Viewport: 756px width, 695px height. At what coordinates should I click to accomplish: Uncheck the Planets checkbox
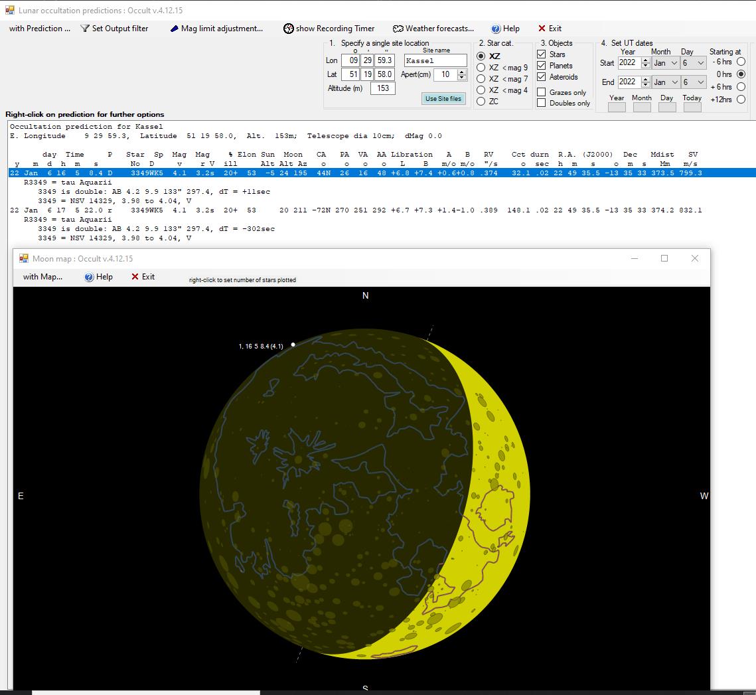[x=541, y=66]
